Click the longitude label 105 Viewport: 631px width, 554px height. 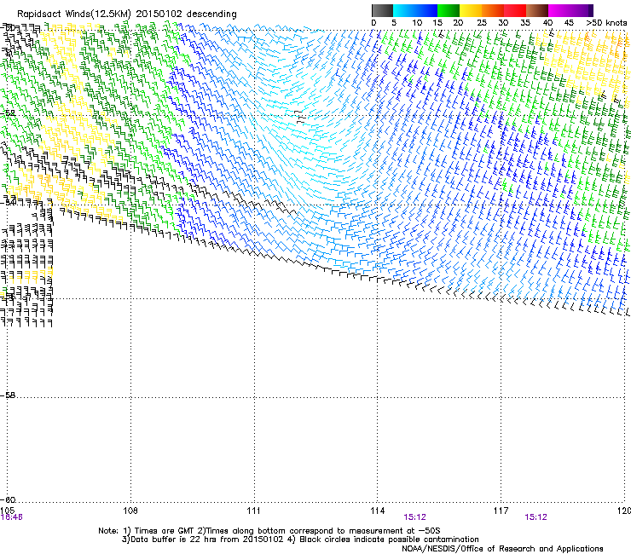[x=7, y=511]
